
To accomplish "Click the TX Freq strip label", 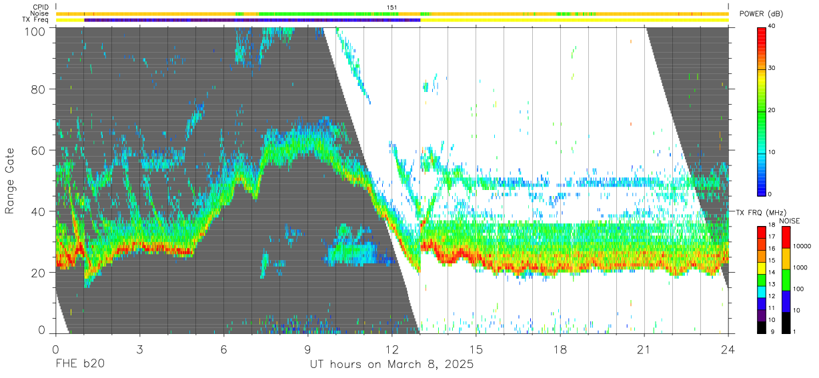I will (x=35, y=19).
